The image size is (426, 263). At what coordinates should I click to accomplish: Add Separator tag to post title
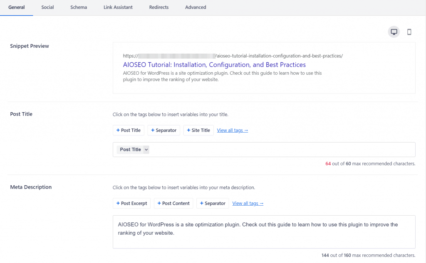pyautogui.click(x=163, y=130)
